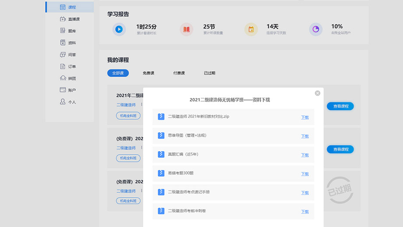Switch to the 付费课 tab
Image resolution: width=403 pixels, height=227 pixels.
(x=179, y=73)
